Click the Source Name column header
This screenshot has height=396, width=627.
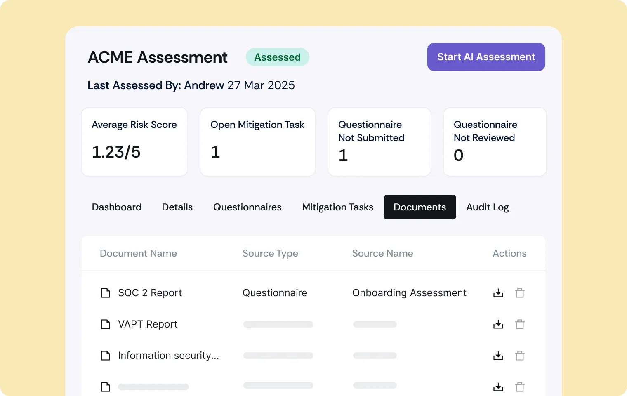383,253
